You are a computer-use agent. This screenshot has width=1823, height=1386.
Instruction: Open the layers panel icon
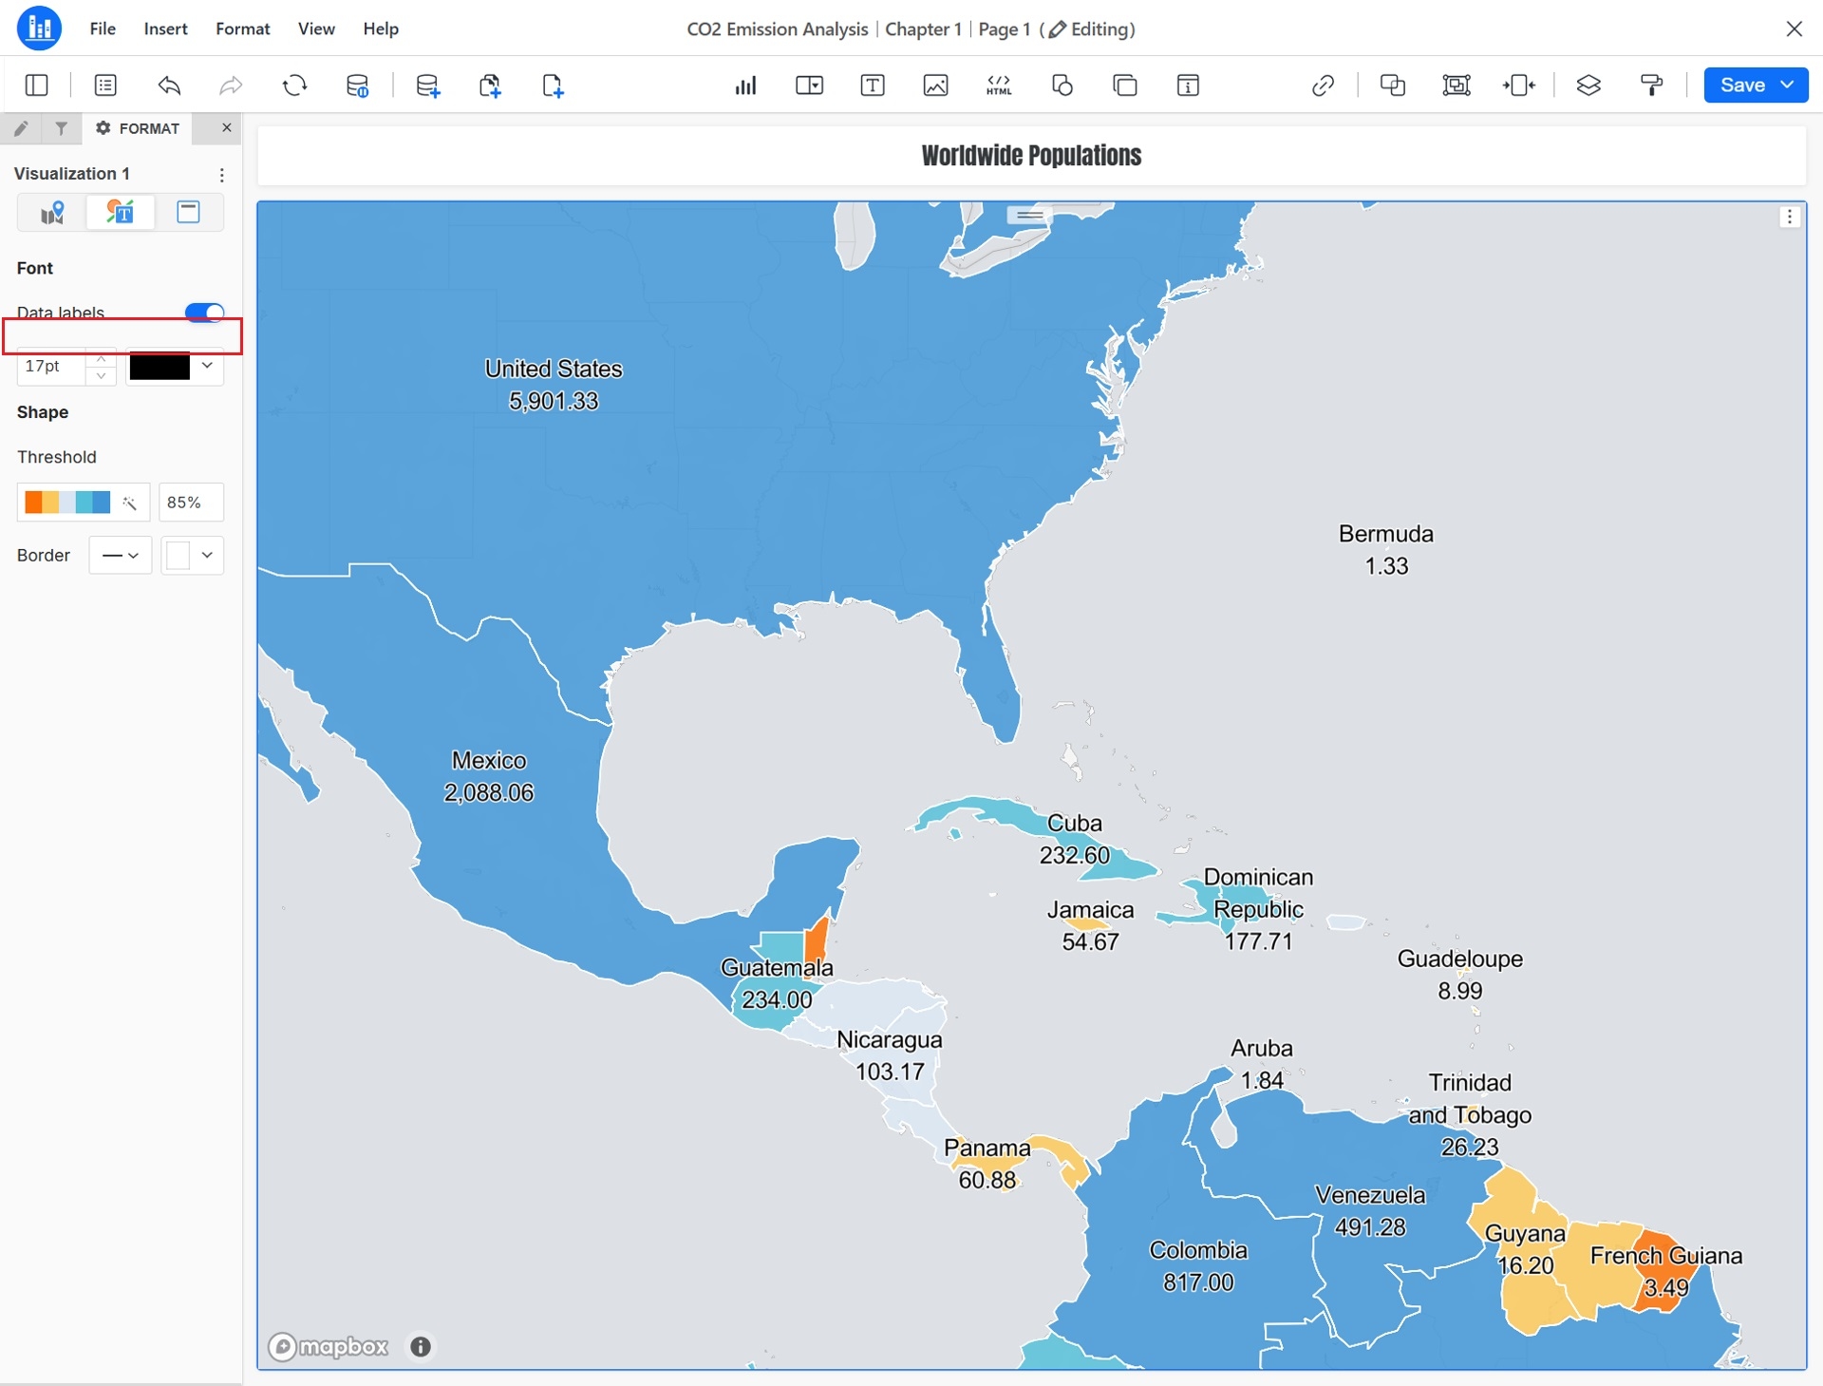pos(1588,85)
